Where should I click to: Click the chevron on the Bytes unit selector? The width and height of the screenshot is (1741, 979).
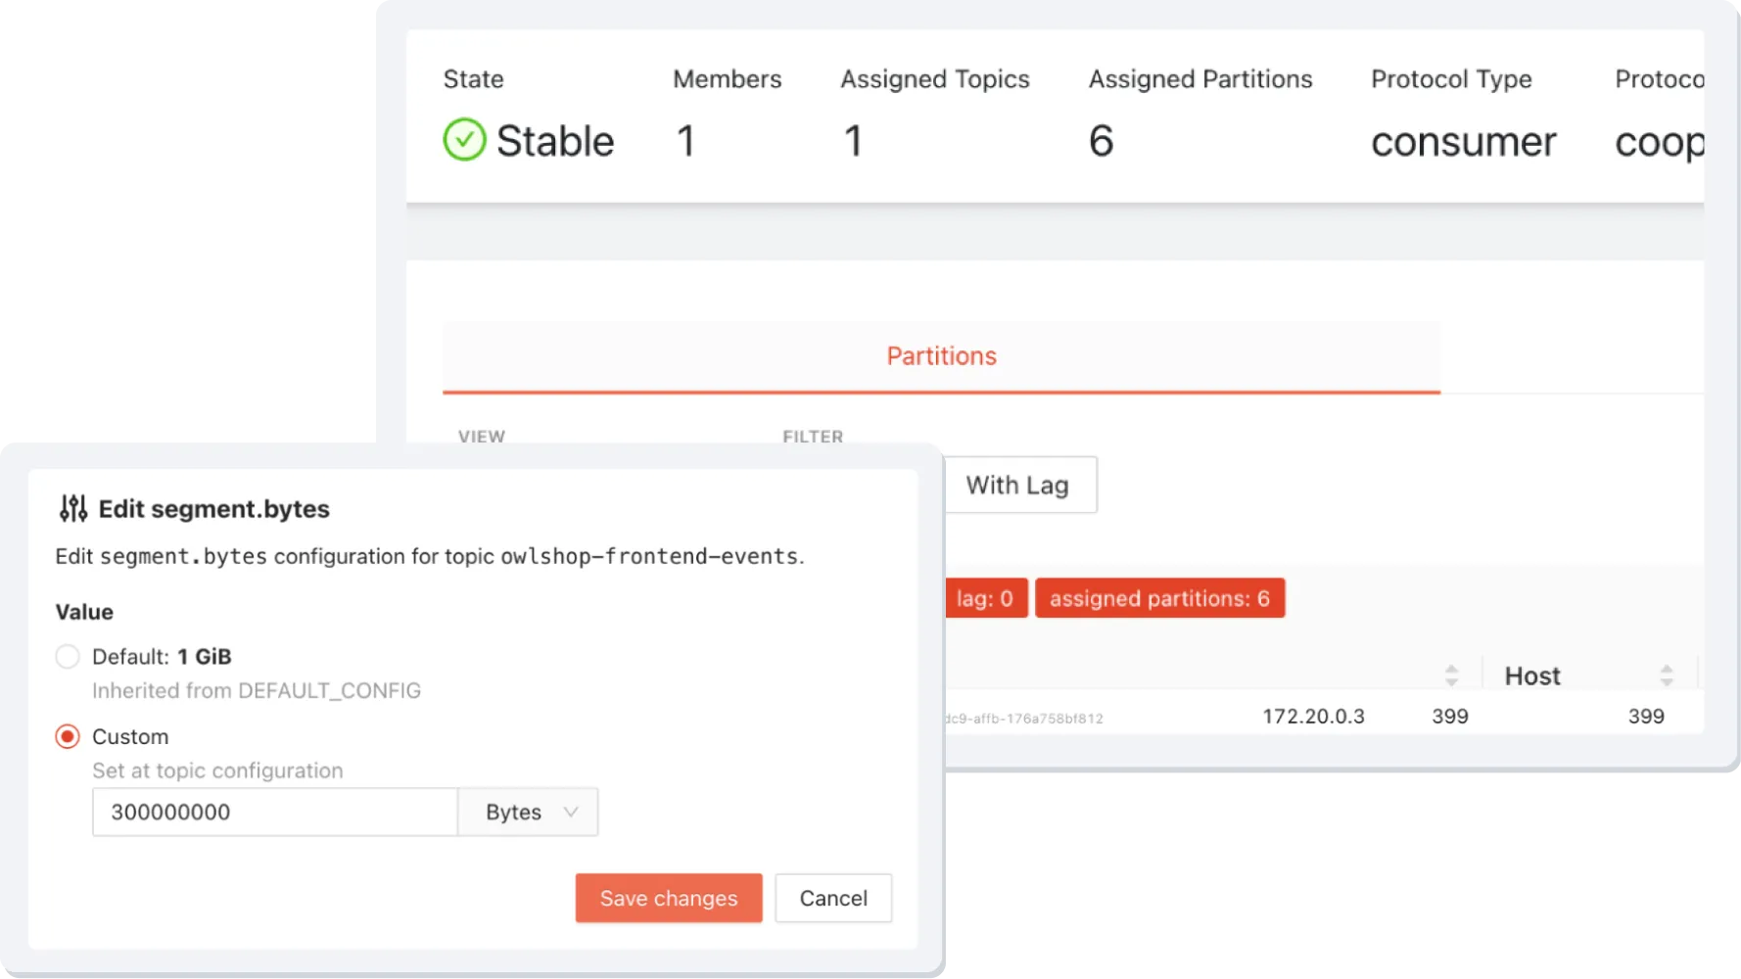pyautogui.click(x=571, y=812)
